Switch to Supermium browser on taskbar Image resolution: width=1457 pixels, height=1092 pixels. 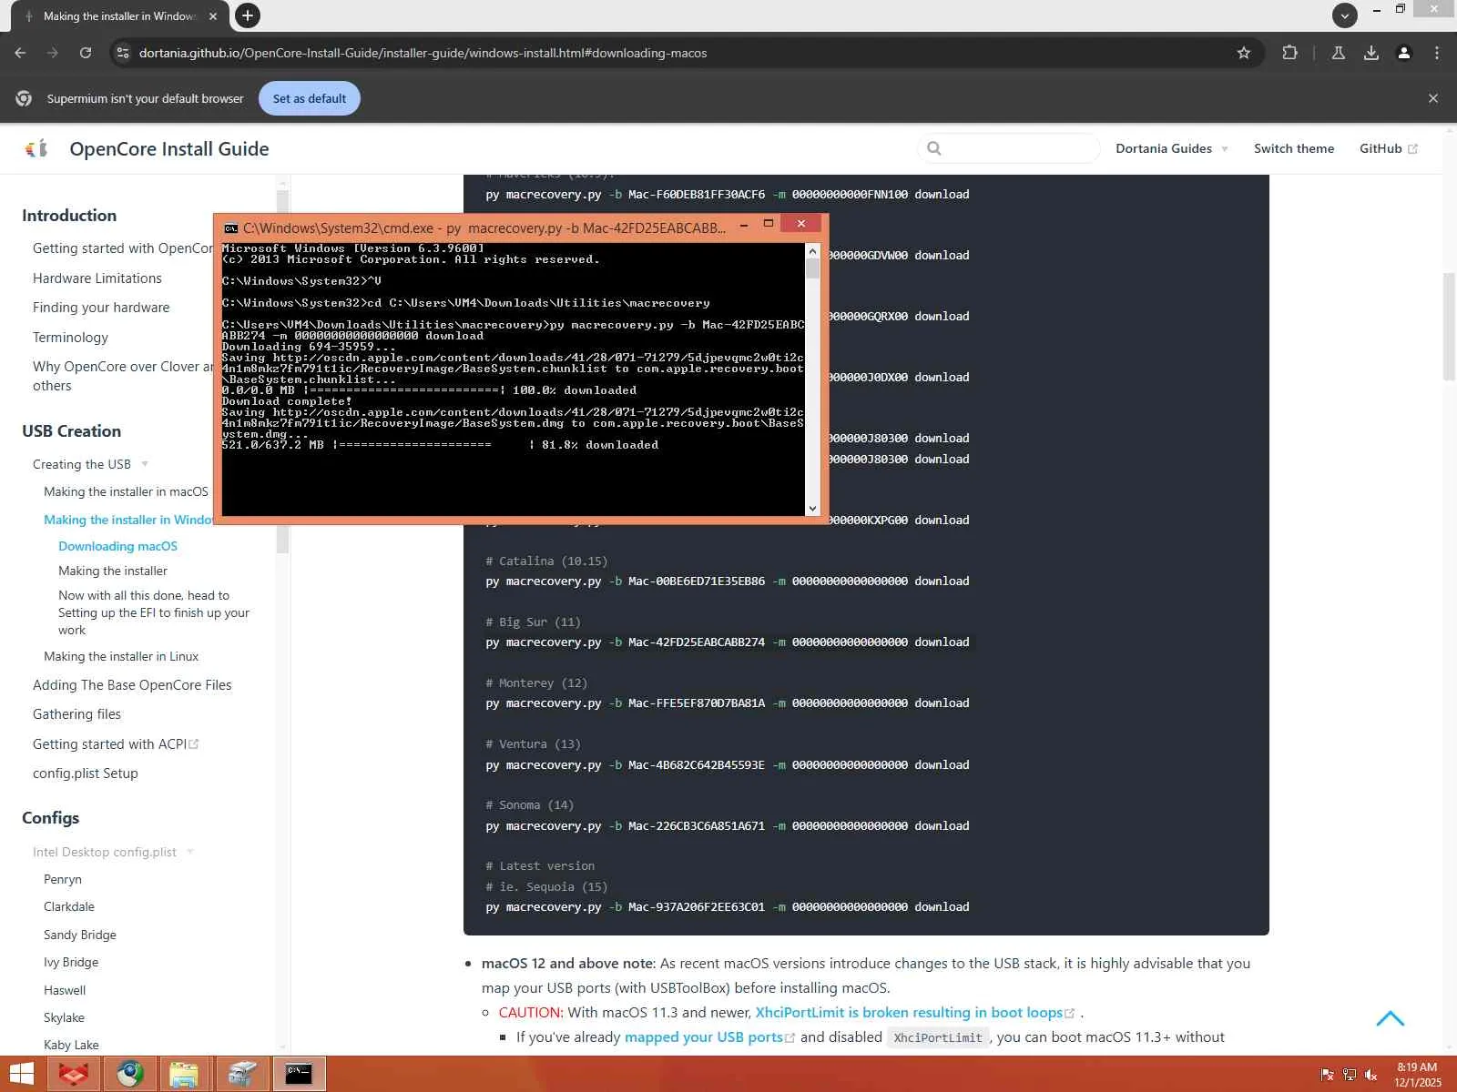(130, 1075)
